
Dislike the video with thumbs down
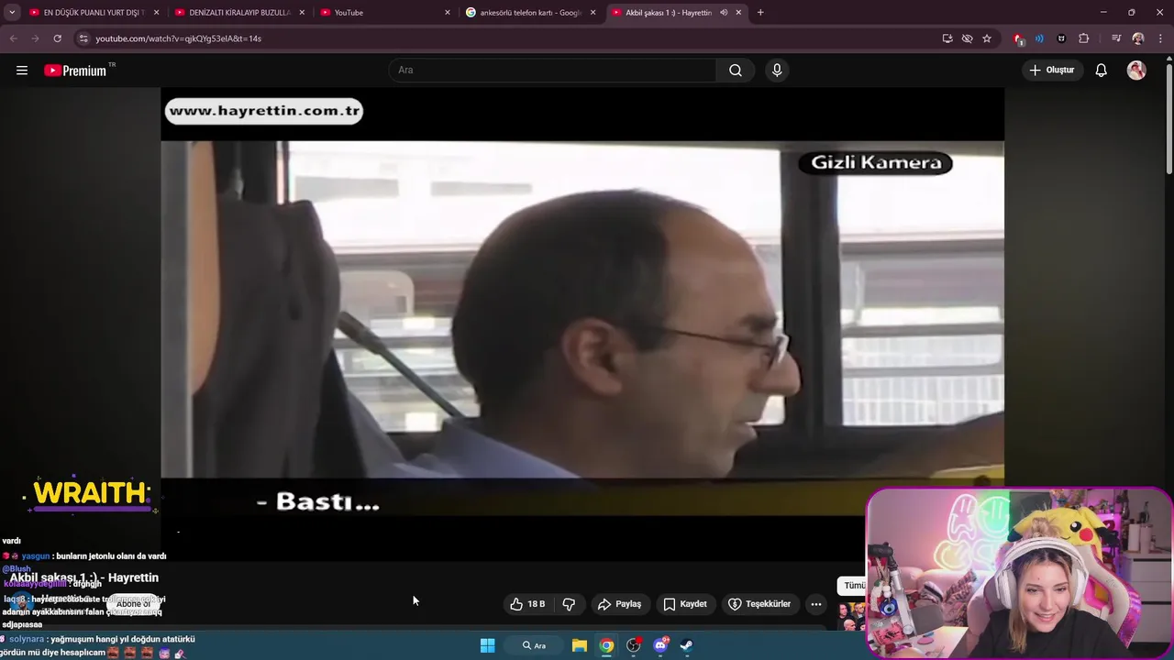(569, 604)
